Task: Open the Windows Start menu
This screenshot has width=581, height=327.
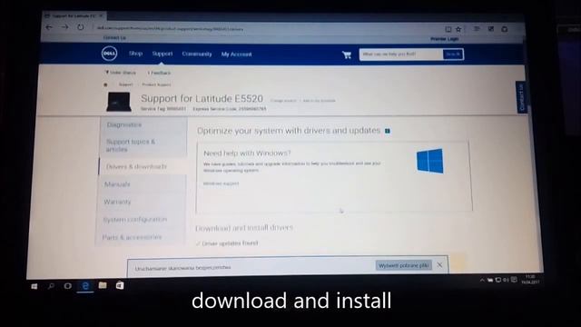Action: click(34, 286)
